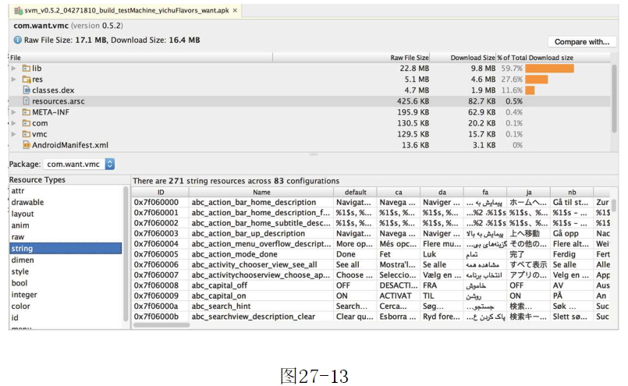Select the classes.dex file icon
Image resolution: width=628 pixels, height=386 pixels.
(27, 90)
